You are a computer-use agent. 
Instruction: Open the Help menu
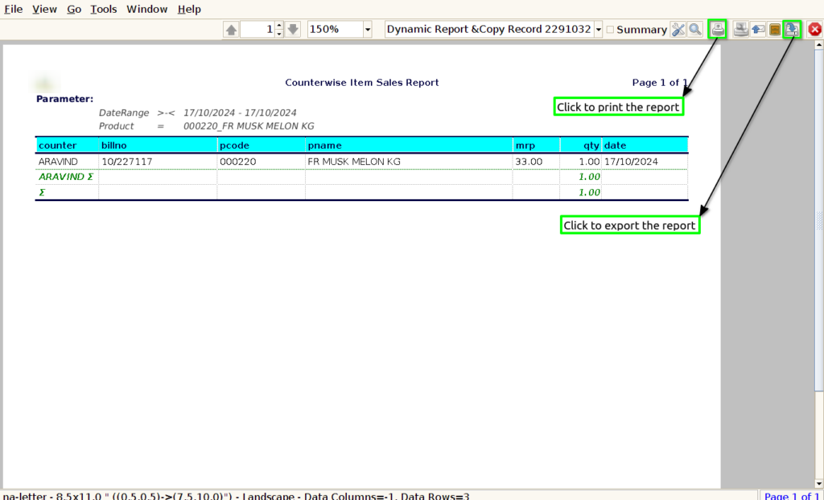point(189,9)
